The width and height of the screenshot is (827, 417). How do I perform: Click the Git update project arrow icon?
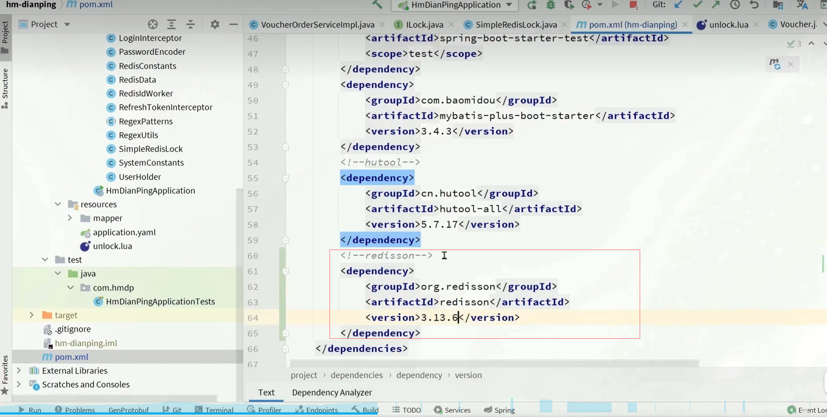678,5
